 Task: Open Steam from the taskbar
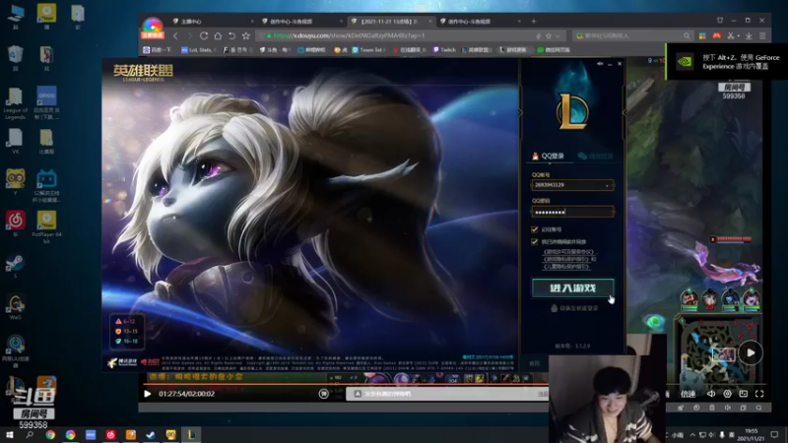pos(151,435)
